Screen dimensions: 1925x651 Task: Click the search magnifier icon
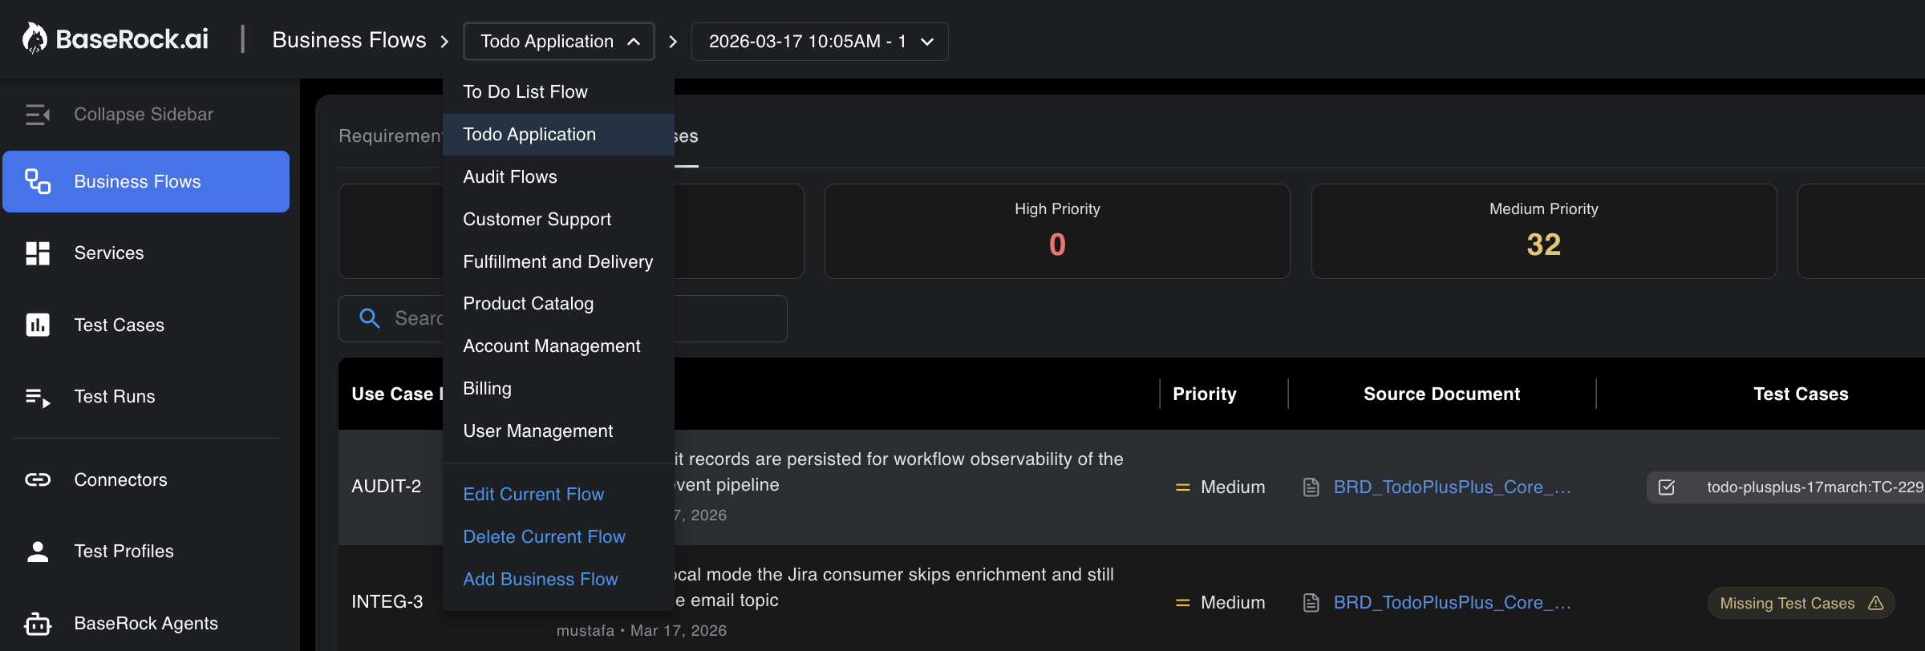(x=369, y=318)
